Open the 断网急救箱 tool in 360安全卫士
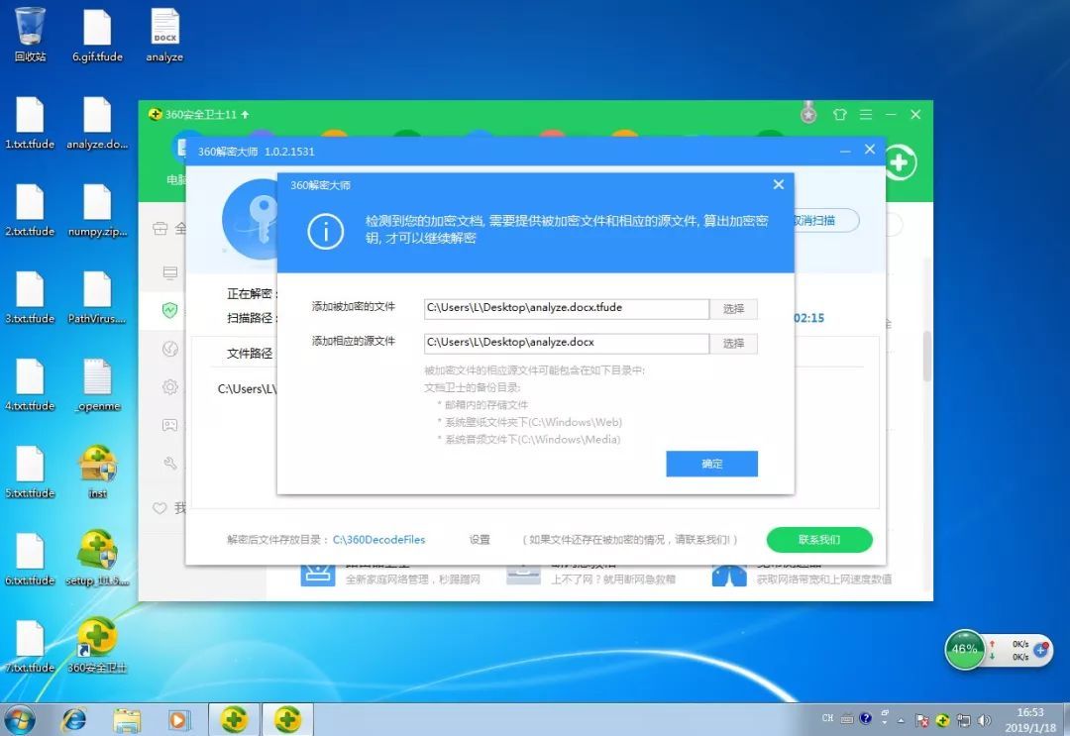Image resolution: width=1070 pixels, height=736 pixels. pos(590,573)
